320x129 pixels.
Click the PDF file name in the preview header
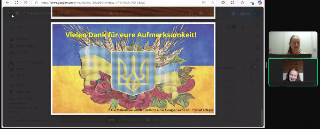45,13
